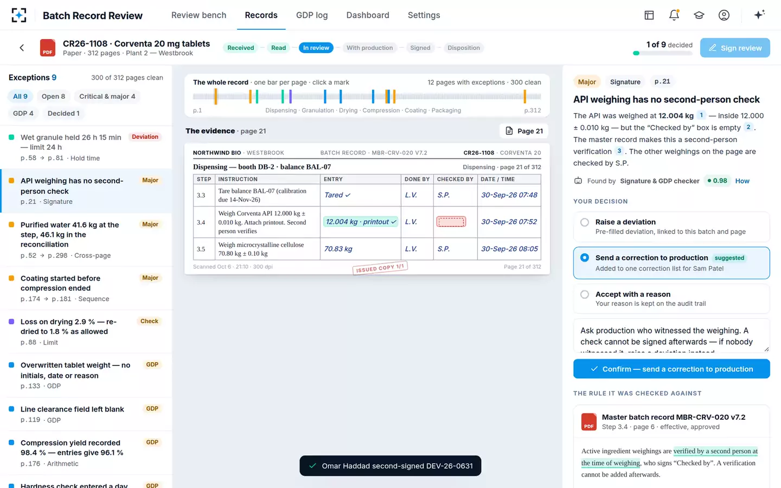
Task: Filter exceptions by Open 8
Action: [x=53, y=97]
